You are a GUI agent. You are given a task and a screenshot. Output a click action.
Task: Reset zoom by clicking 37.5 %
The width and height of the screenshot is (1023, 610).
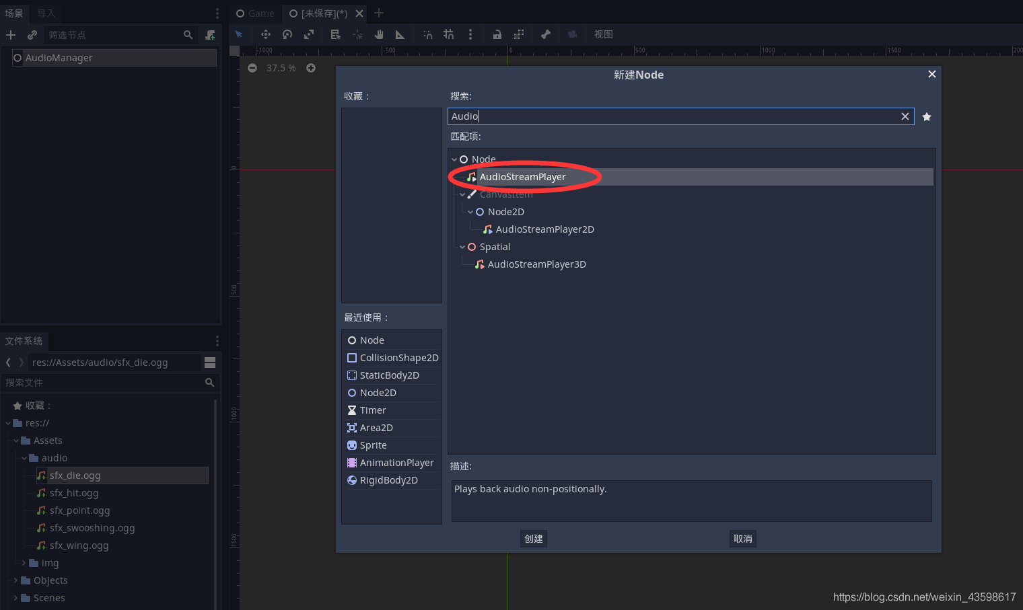(281, 68)
